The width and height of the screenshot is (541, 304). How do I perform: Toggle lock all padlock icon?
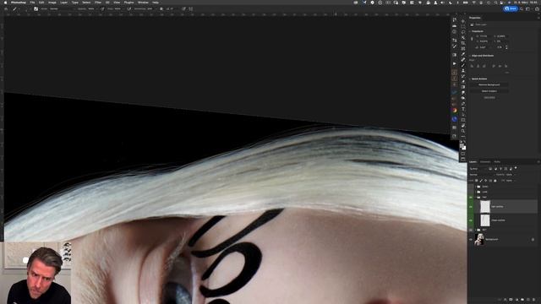tap(495, 181)
